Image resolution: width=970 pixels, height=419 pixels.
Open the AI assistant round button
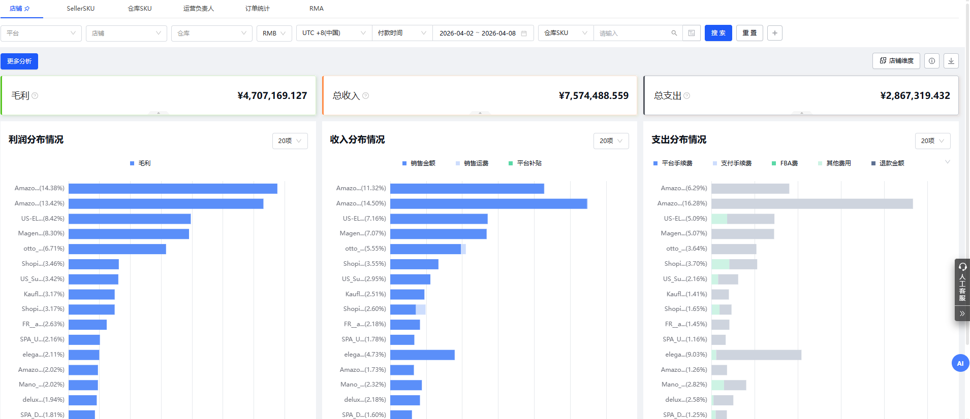960,363
